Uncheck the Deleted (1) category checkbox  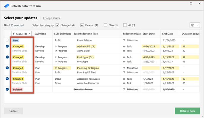82,25
